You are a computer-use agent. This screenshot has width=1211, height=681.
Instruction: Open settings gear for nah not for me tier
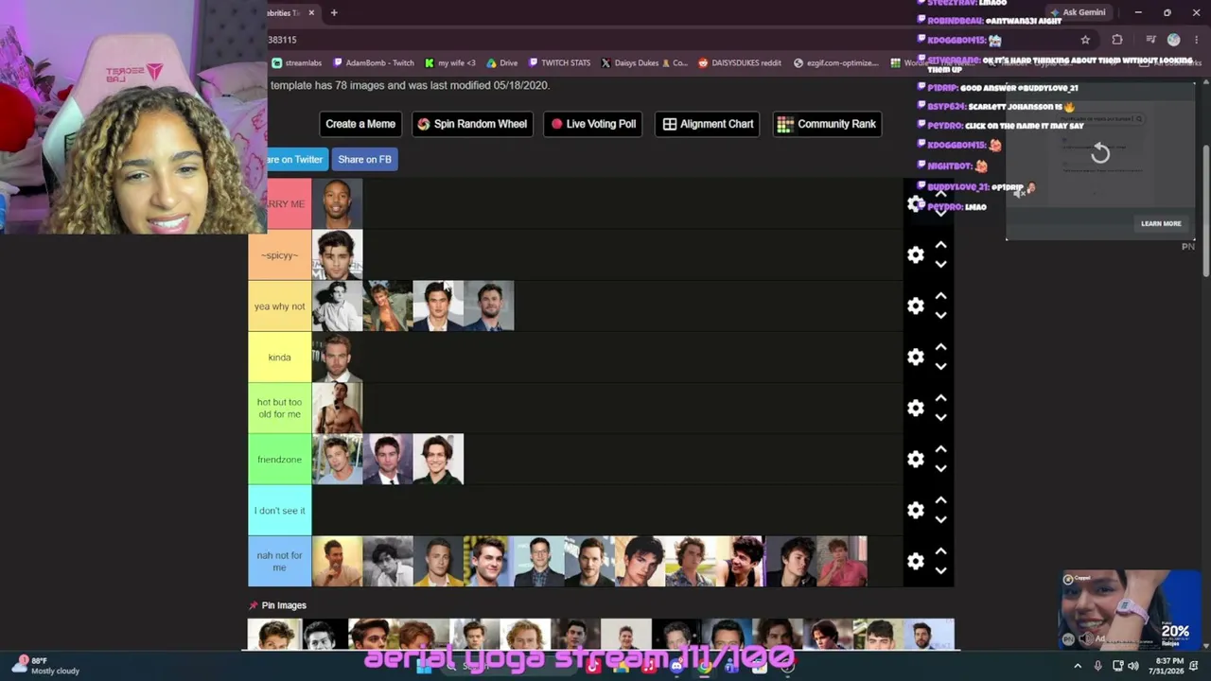coord(915,562)
